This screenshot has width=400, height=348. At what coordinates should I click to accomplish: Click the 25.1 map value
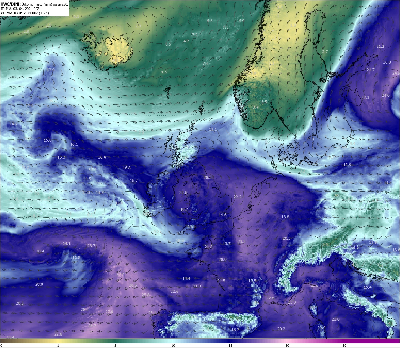(x=152, y=313)
